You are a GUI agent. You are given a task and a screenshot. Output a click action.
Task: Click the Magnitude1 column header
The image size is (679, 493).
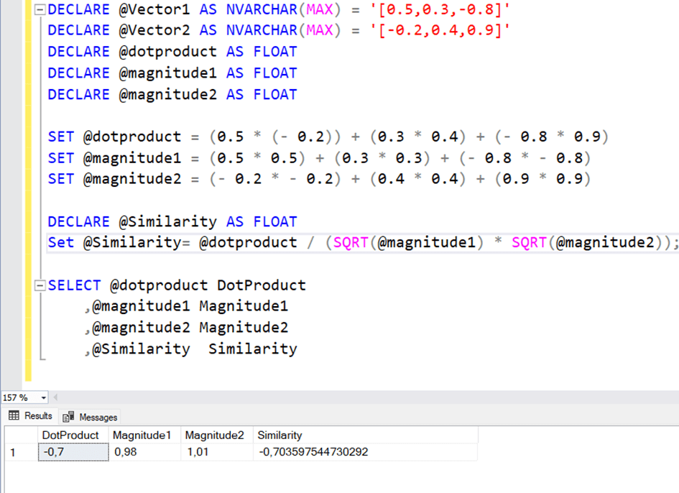click(x=142, y=435)
